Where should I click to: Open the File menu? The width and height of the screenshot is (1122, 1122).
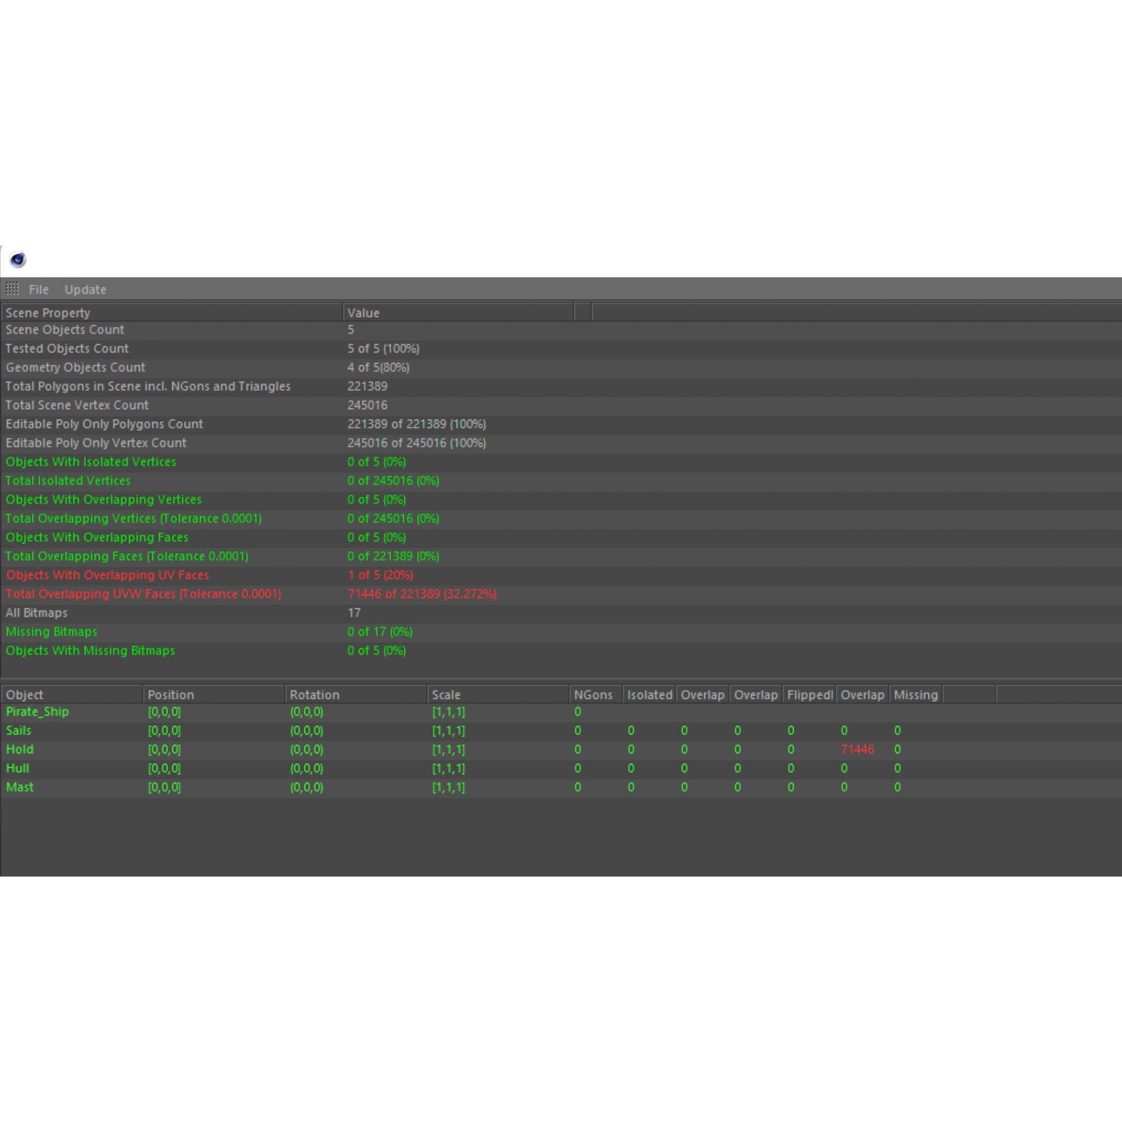tap(39, 289)
